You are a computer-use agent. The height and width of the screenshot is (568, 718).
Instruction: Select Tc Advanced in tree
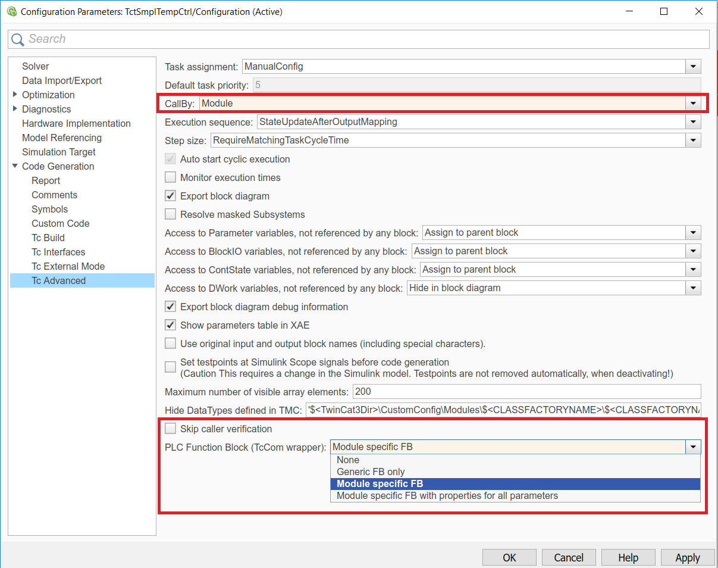82,280
